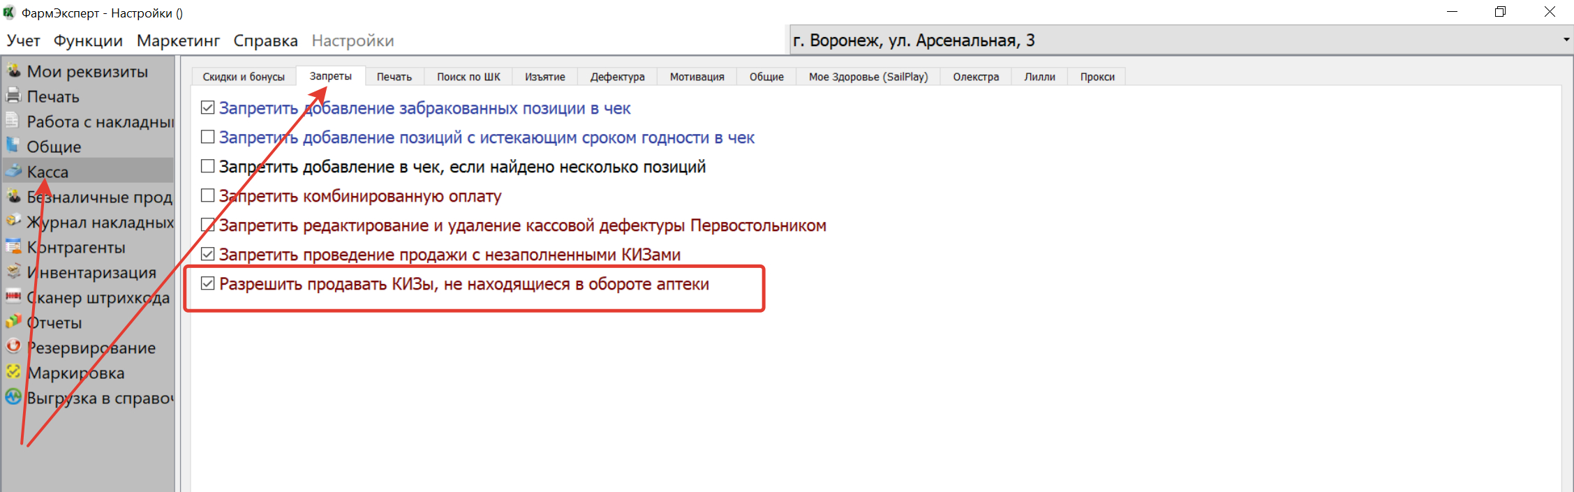
Task: Click the printer icon beside Печать
Action: pyautogui.click(x=13, y=96)
